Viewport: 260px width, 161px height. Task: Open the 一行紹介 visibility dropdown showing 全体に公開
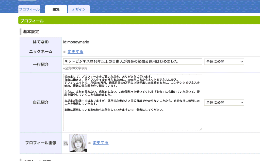224,61
